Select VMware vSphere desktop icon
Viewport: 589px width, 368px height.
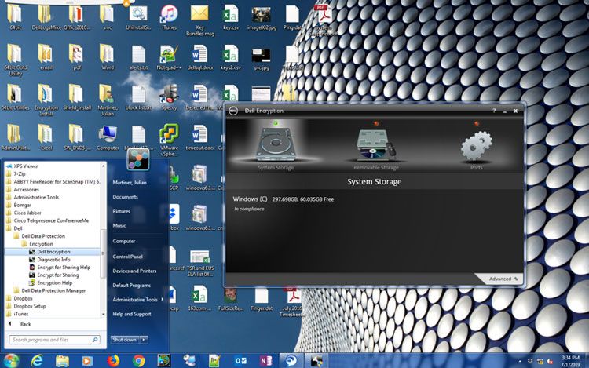pos(169,140)
